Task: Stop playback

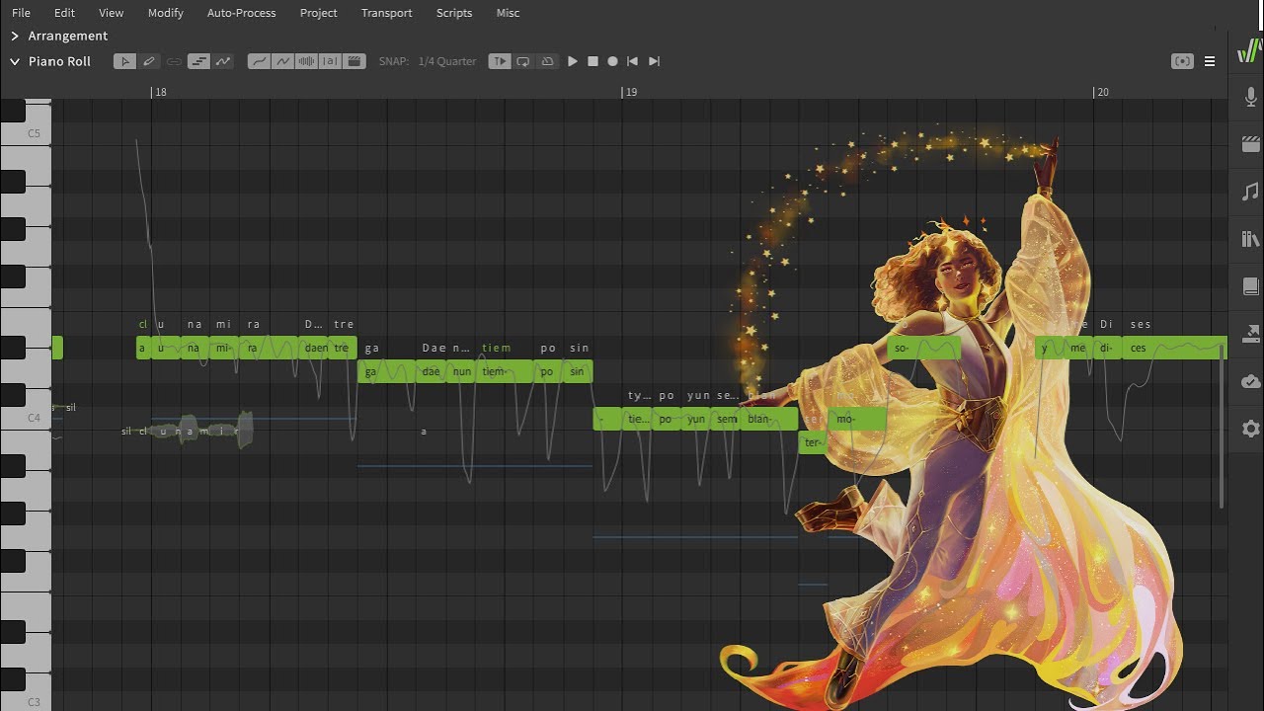Action: [592, 61]
